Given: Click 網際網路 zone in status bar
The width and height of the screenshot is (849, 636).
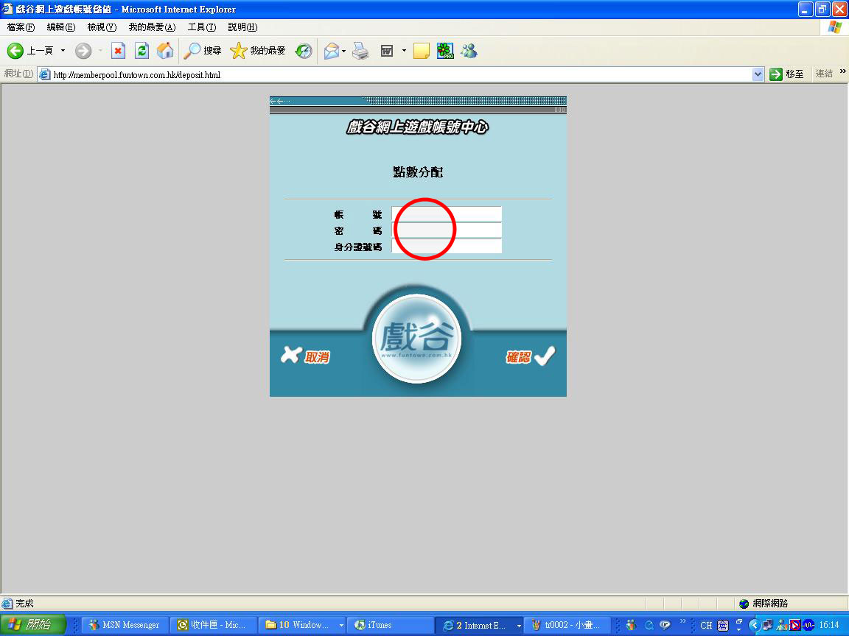Looking at the screenshot, I should [x=764, y=603].
